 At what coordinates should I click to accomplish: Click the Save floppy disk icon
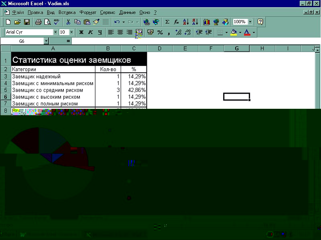pyautogui.click(x=27, y=22)
